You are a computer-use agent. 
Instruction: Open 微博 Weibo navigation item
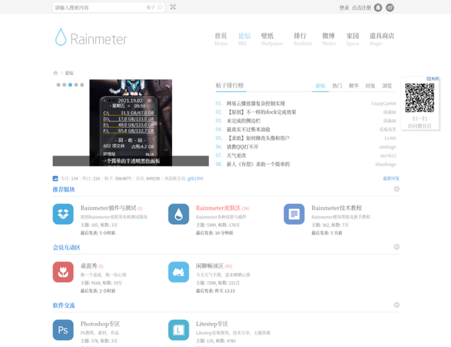pyautogui.click(x=329, y=39)
